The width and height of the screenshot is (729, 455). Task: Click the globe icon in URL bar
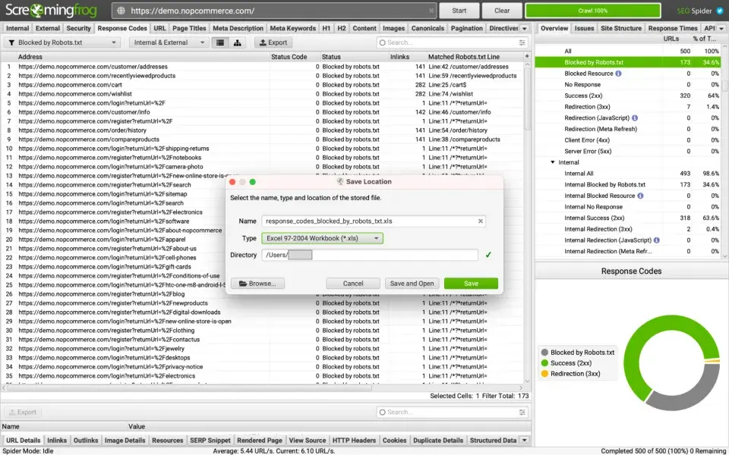pyautogui.click(x=121, y=11)
